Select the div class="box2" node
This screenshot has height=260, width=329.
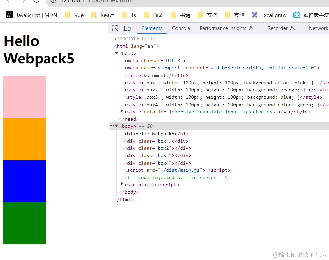(x=158, y=148)
